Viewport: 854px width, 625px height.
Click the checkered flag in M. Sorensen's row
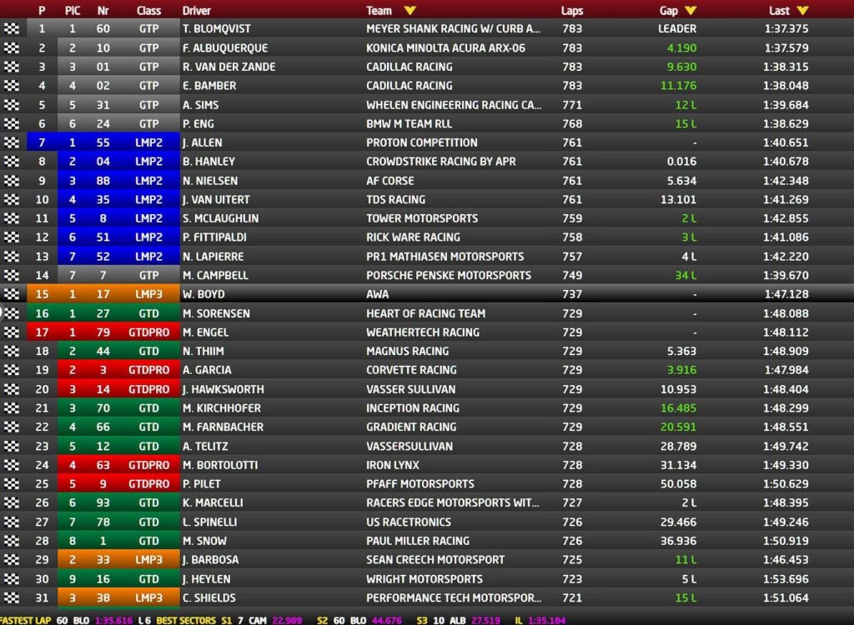coord(12,313)
